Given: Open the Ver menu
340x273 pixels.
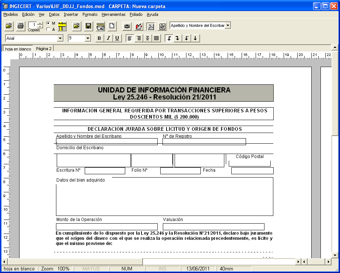Looking at the screenshot, I should click(x=42, y=14).
